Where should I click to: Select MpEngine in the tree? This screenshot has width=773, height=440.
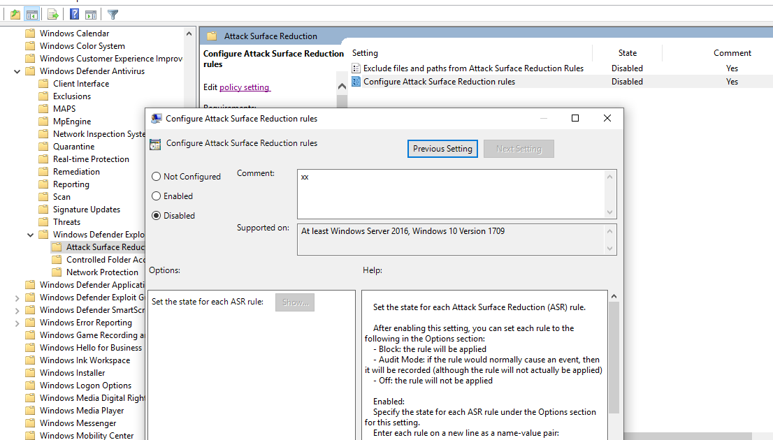[72, 122]
